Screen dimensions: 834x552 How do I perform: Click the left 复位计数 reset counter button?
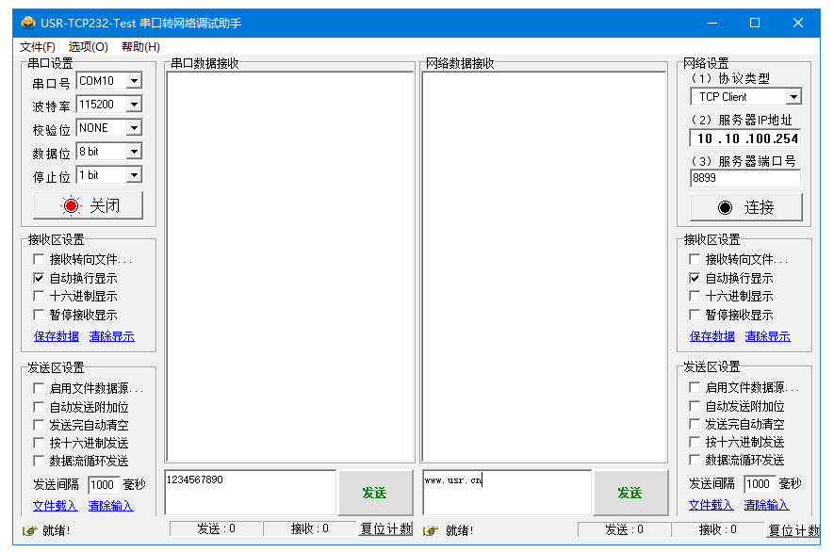click(385, 529)
